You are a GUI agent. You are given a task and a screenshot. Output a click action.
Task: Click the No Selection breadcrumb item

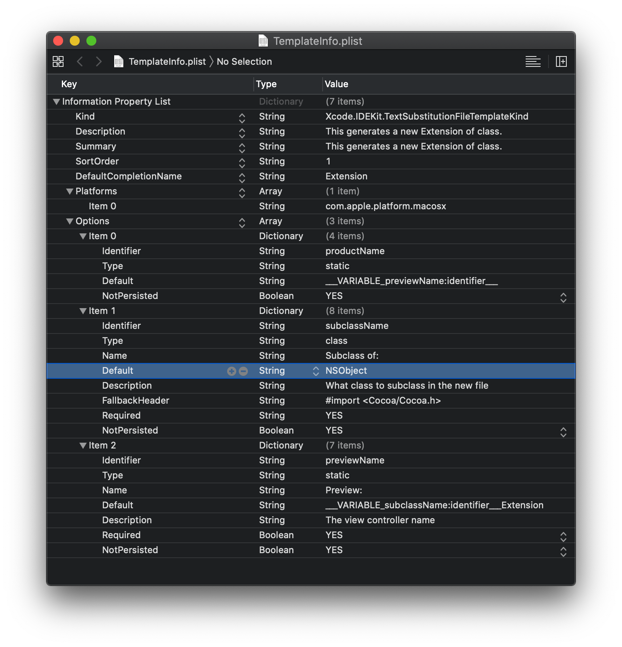coord(244,61)
